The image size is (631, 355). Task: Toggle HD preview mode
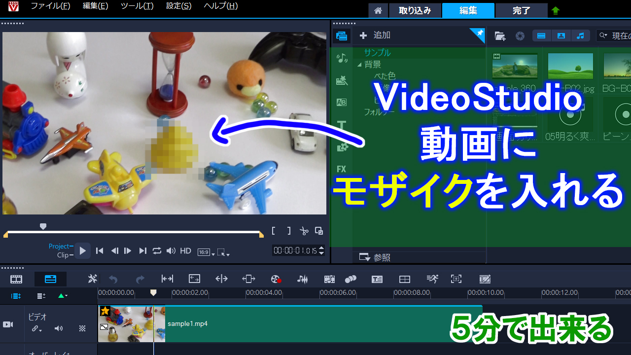click(185, 251)
